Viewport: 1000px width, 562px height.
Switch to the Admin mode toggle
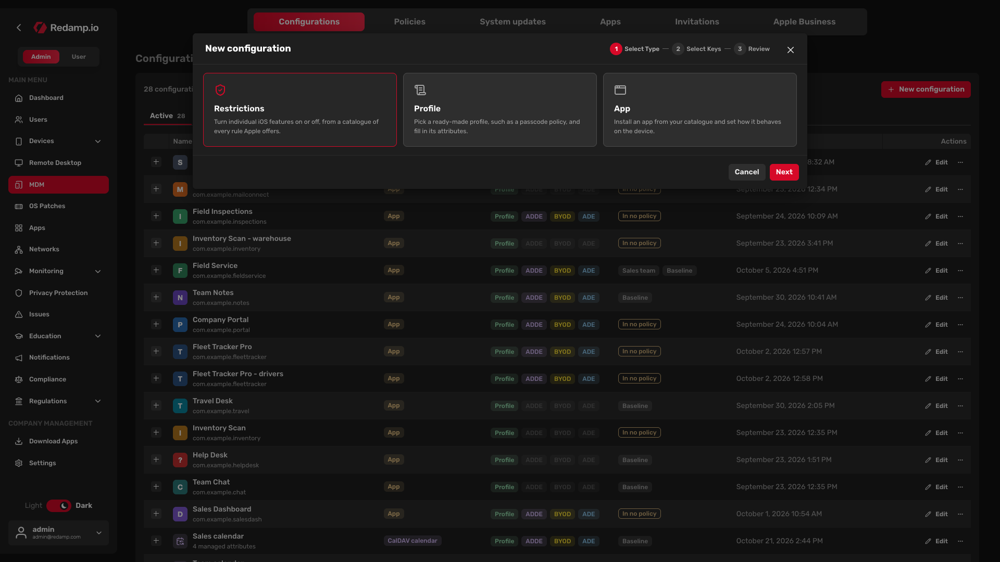[x=41, y=57]
